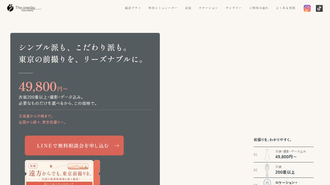The width and height of the screenshot is (330, 185).
Task: Click the tuxedo suit illustration icon
Action: 267,170
